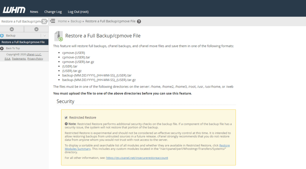Open the News menu item
The image size is (306, 169).
34,12
